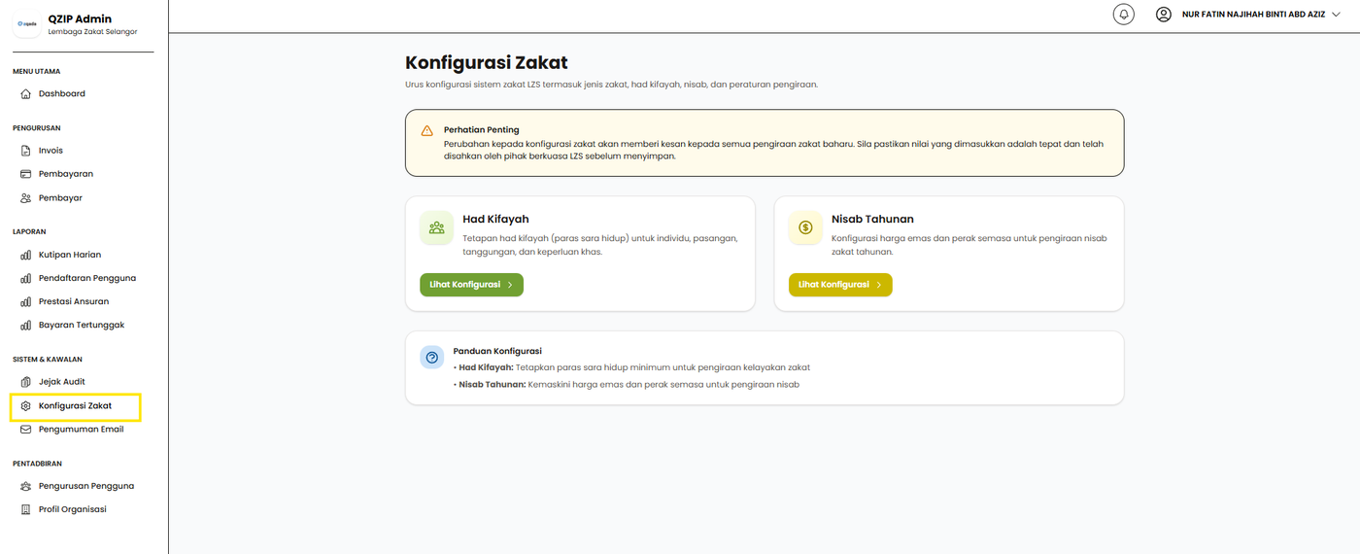Open the Pembayaran menu item
The image size is (1360, 554).
tap(65, 174)
